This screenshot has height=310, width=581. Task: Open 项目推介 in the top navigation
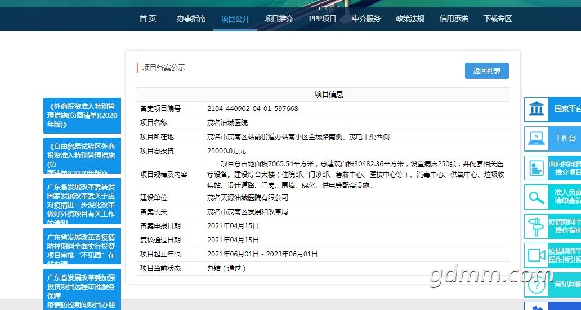click(279, 19)
